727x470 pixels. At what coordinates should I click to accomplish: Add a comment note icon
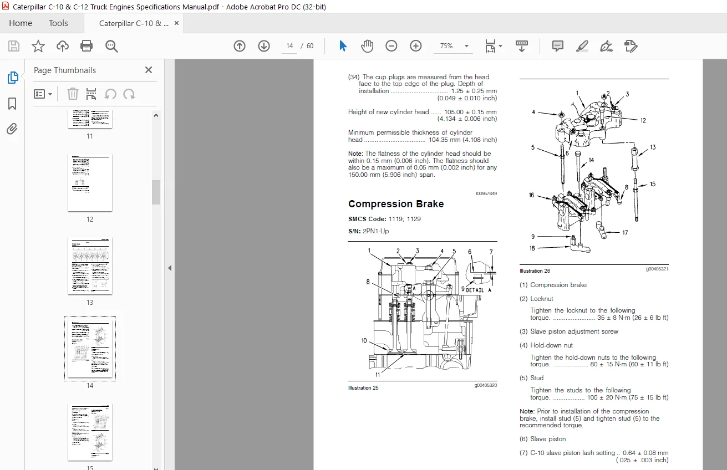pyautogui.click(x=558, y=46)
